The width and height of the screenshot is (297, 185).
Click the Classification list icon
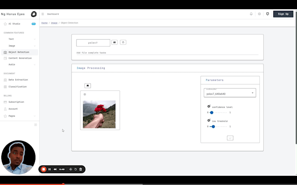click(x=5, y=87)
